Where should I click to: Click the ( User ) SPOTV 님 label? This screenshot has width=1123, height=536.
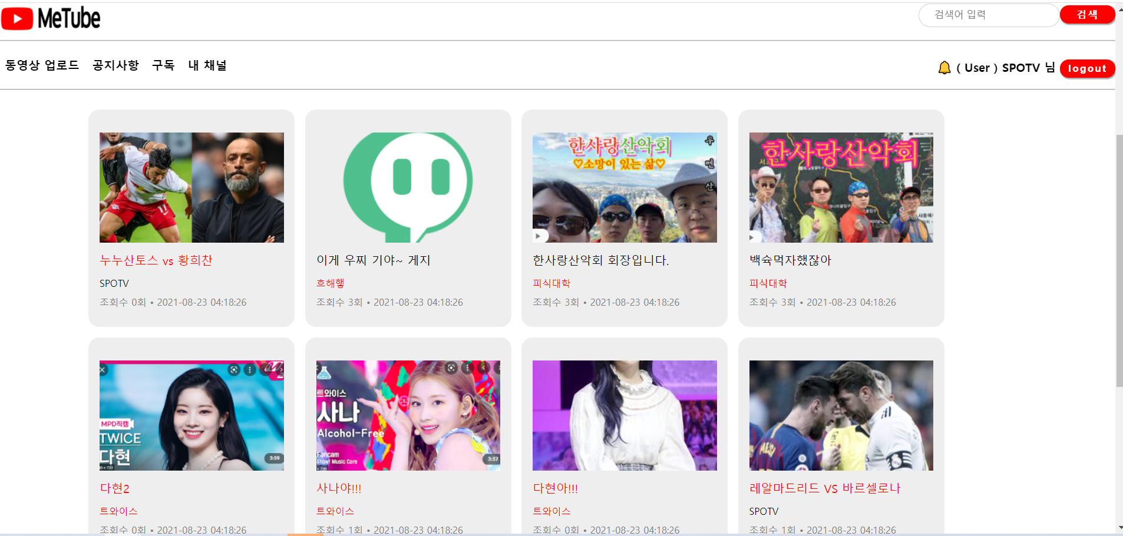[1005, 68]
